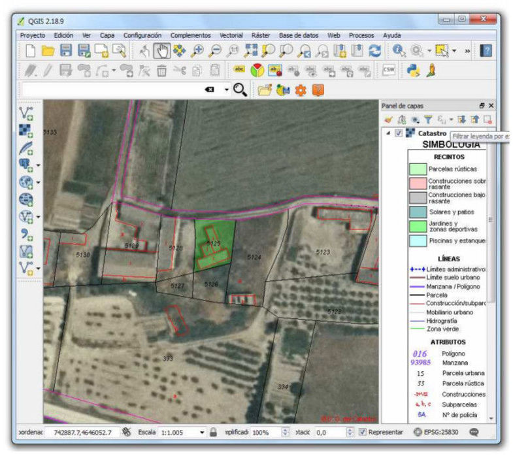Click the Select Features tool icon

coord(442,51)
